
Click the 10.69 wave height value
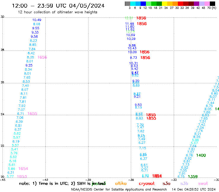click(x=131, y=35)
